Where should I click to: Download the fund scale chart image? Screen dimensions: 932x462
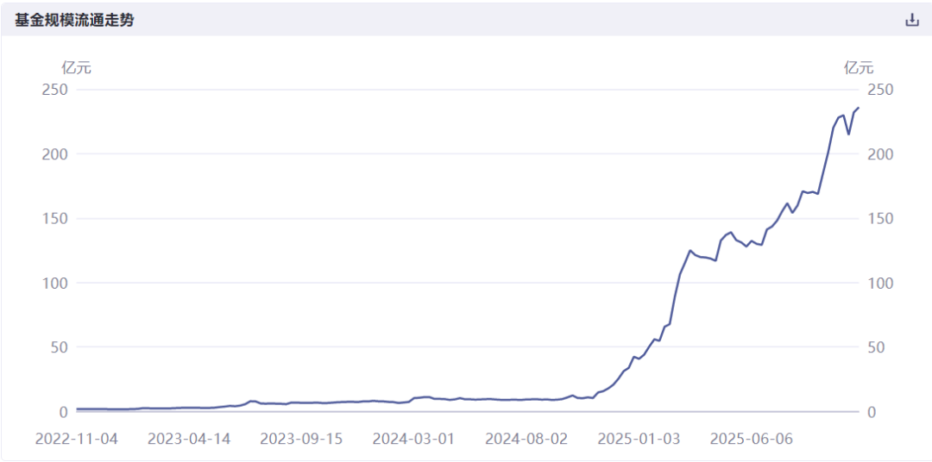pos(911,20)
